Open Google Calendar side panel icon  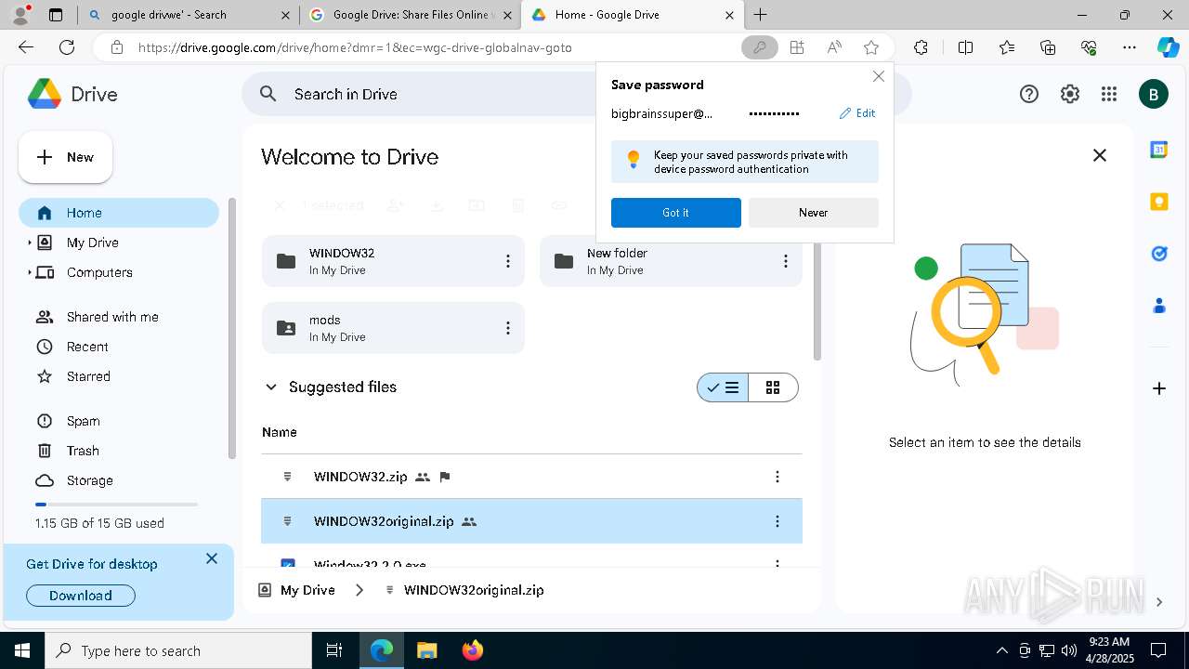coord(1159,150)
